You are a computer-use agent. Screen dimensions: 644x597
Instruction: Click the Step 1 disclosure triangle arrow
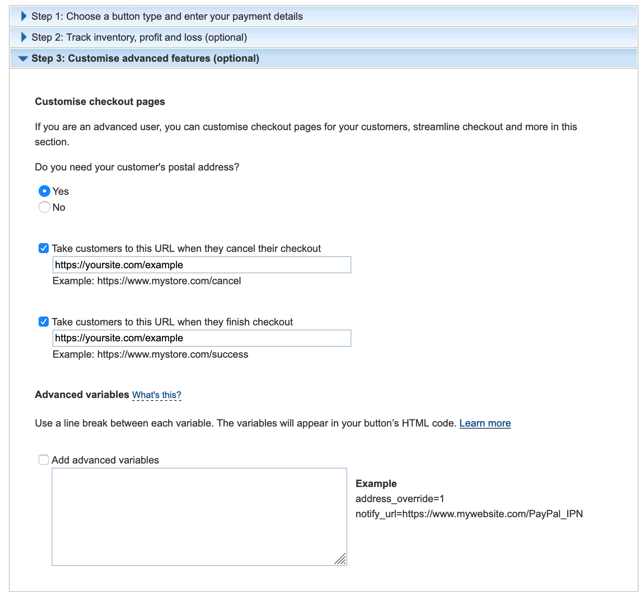[x=24, y=16]
